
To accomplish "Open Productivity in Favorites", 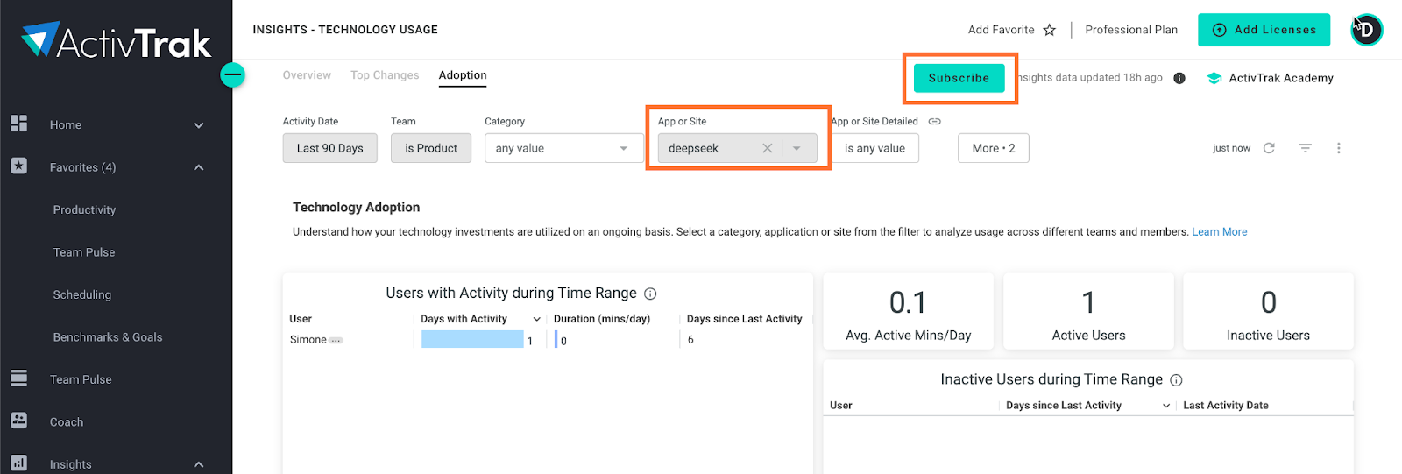I will [84, 209].
